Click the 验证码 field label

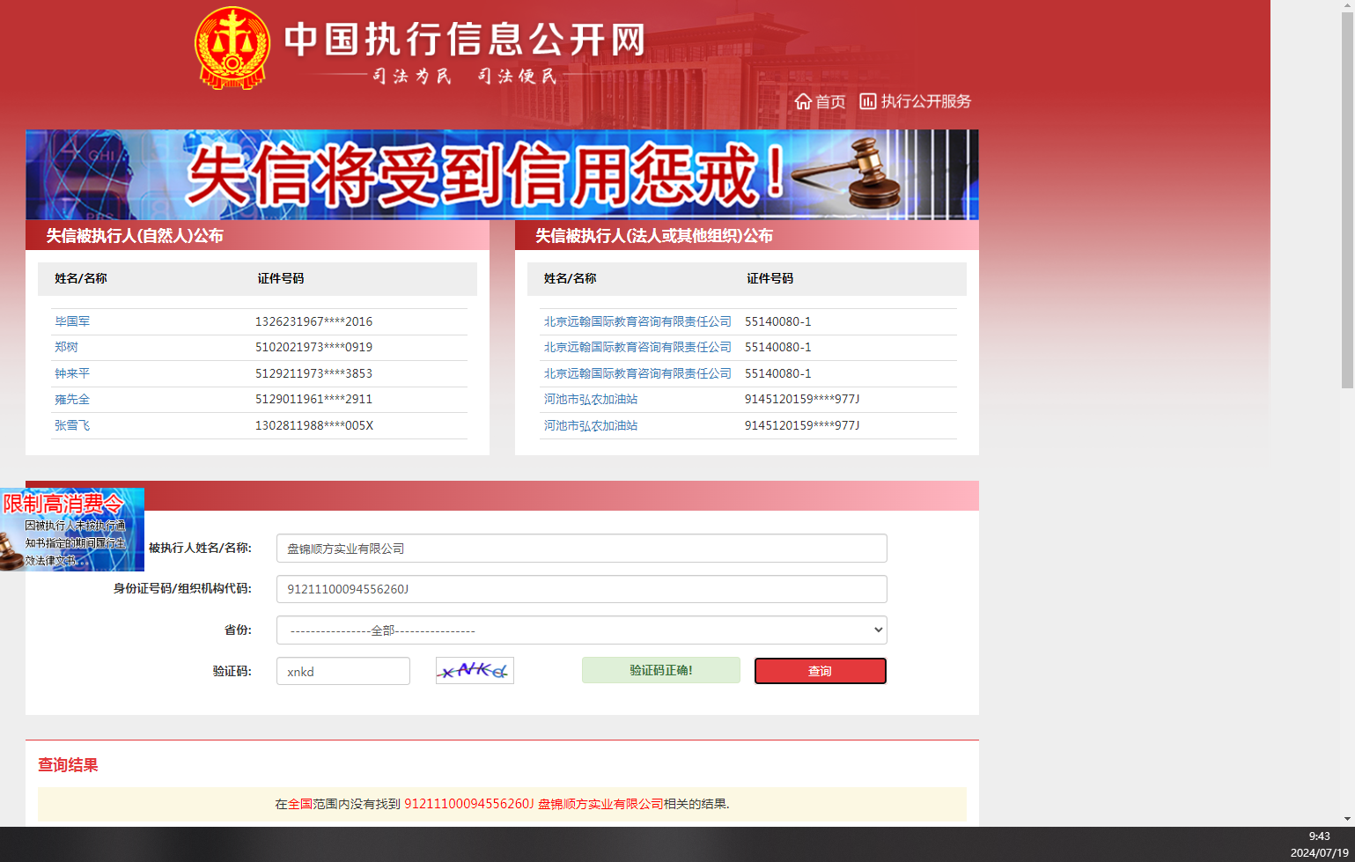click(x=232, y=671)
